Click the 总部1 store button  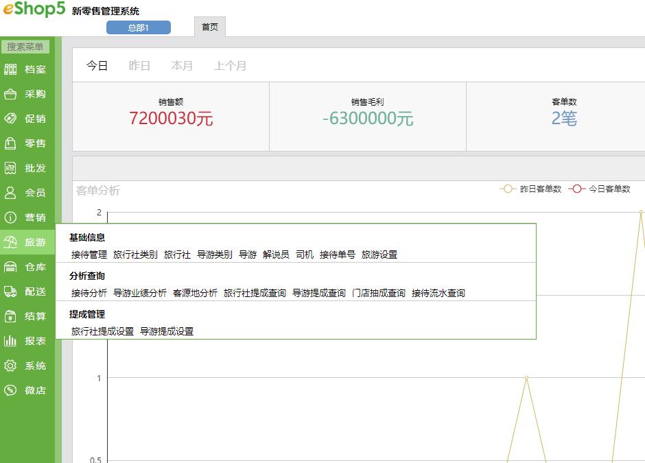[x=139, y=27]
